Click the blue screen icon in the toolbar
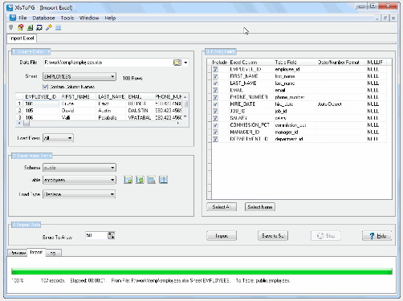Image resolution: width=403 pixels, height=301 pixels. 39,27
